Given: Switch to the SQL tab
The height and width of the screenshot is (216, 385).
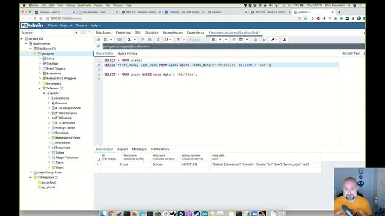Looking at the screenshot, I should pos(138,32).
